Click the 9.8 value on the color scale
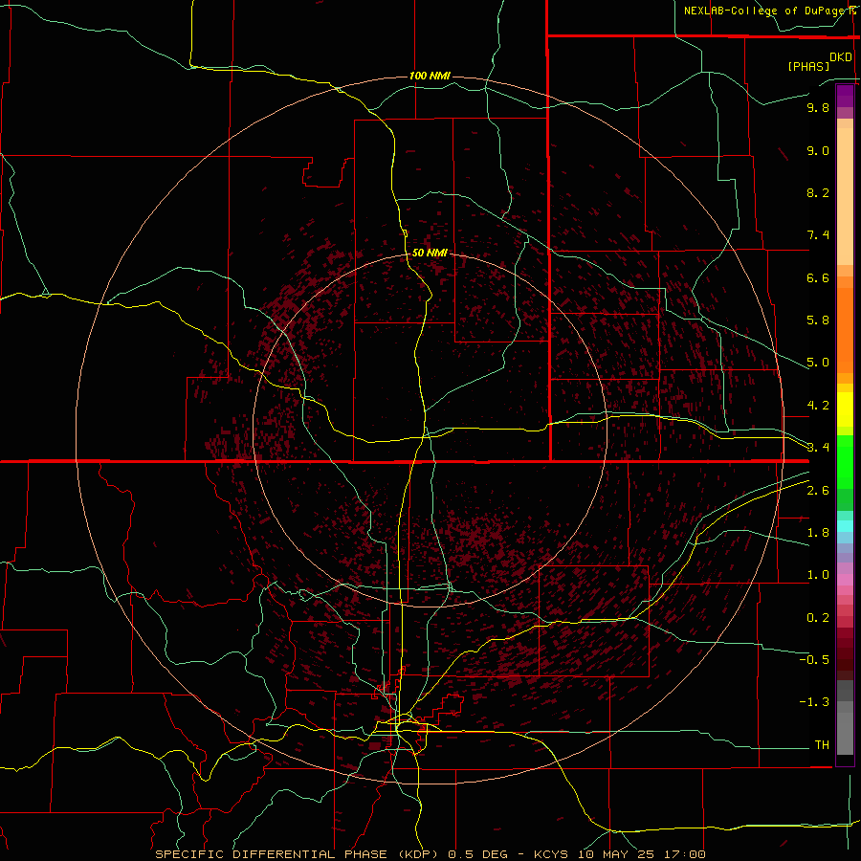 (x=818, y=107)
